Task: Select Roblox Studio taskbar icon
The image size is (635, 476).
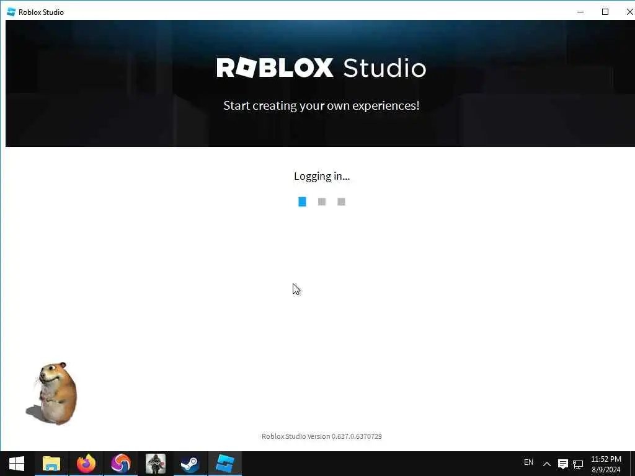Action: click(x=224, y=464)
